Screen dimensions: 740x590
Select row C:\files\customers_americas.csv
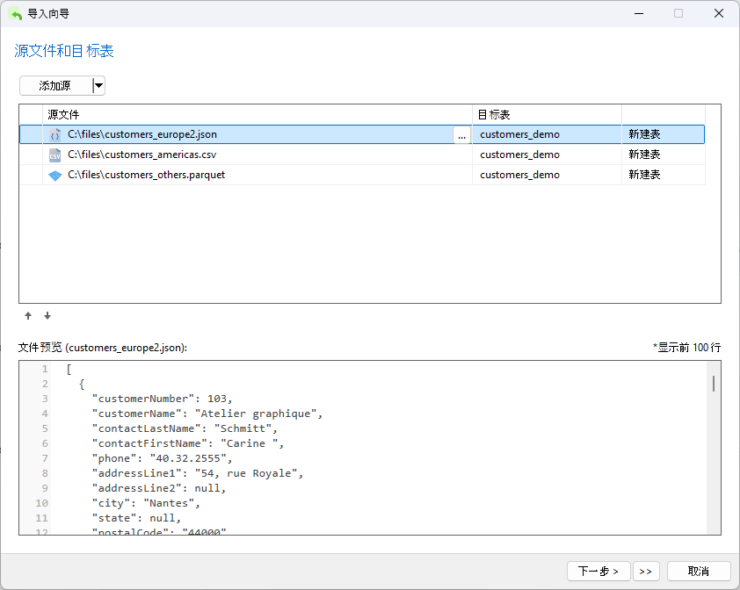click(x=362, y=155)
